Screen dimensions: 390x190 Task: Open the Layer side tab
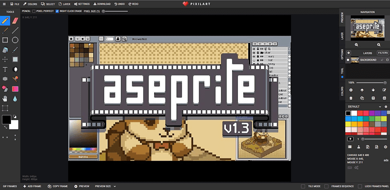coord(342,36)
